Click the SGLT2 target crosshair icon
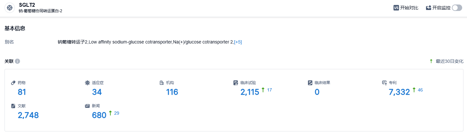Viewport: 467px width, 134px height. click(x=10, y=8)
